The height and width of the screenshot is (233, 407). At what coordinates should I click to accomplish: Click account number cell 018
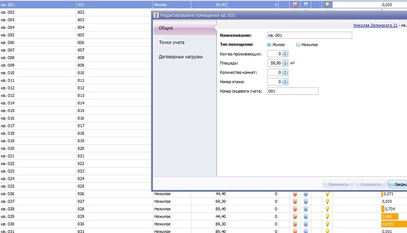[114, 133]
